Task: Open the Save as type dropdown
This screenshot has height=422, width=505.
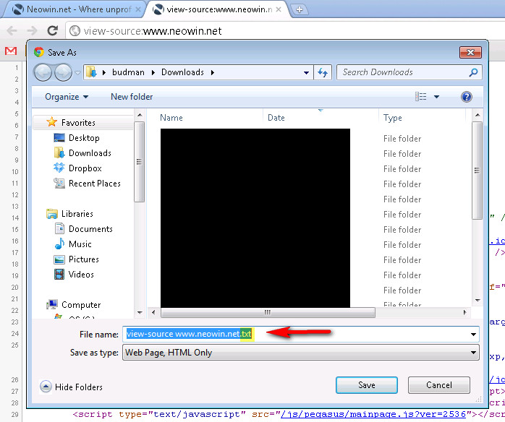Action: (473, 353)
